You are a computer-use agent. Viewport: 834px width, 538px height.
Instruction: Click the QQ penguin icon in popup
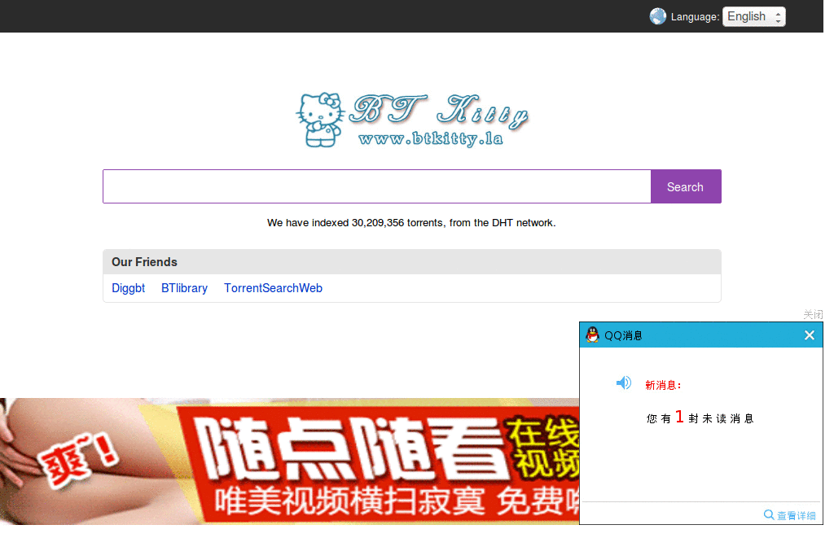point(592,335)
